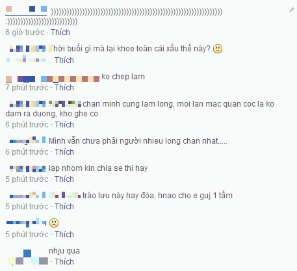The image size is (297, 271).
Task: Click the '6 phút trước' timestamp under 'kho ghe co'
Action: (27, 125)
